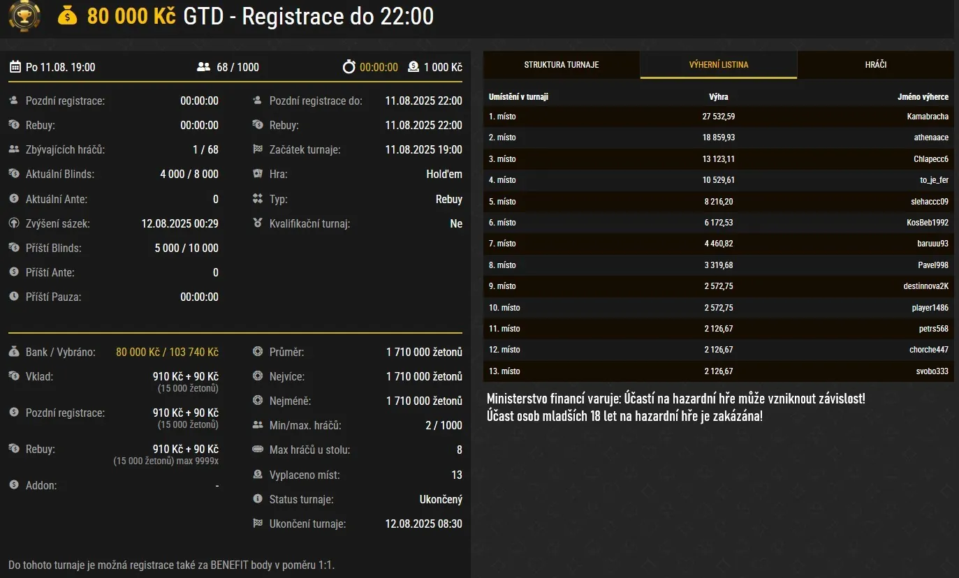Click the clock icon beside Příští Pauza
This screenshot has height=578, width=959.
pyautogui.click(x=14, y=297)
